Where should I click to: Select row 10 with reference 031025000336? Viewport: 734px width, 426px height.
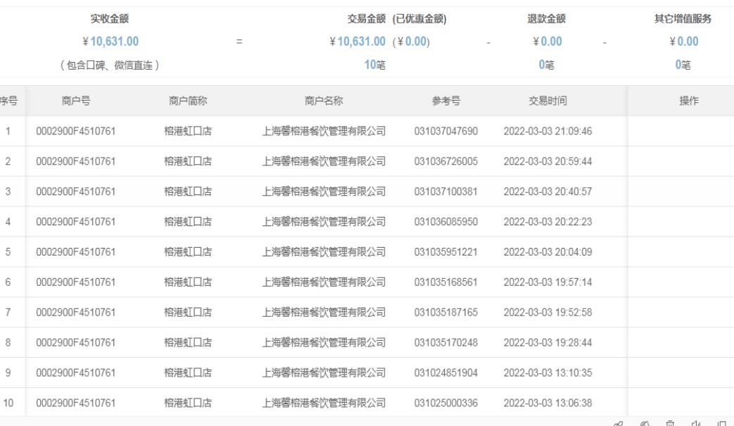tap(445, 403)
